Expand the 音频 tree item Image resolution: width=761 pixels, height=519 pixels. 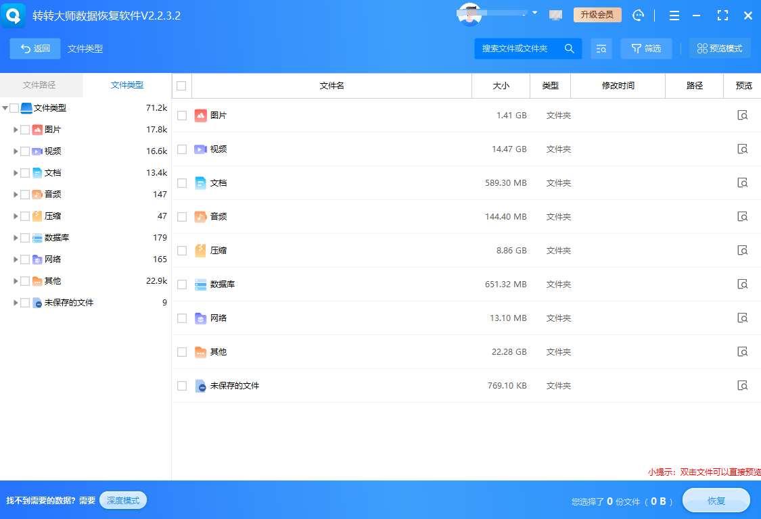[x=16, y=194]
